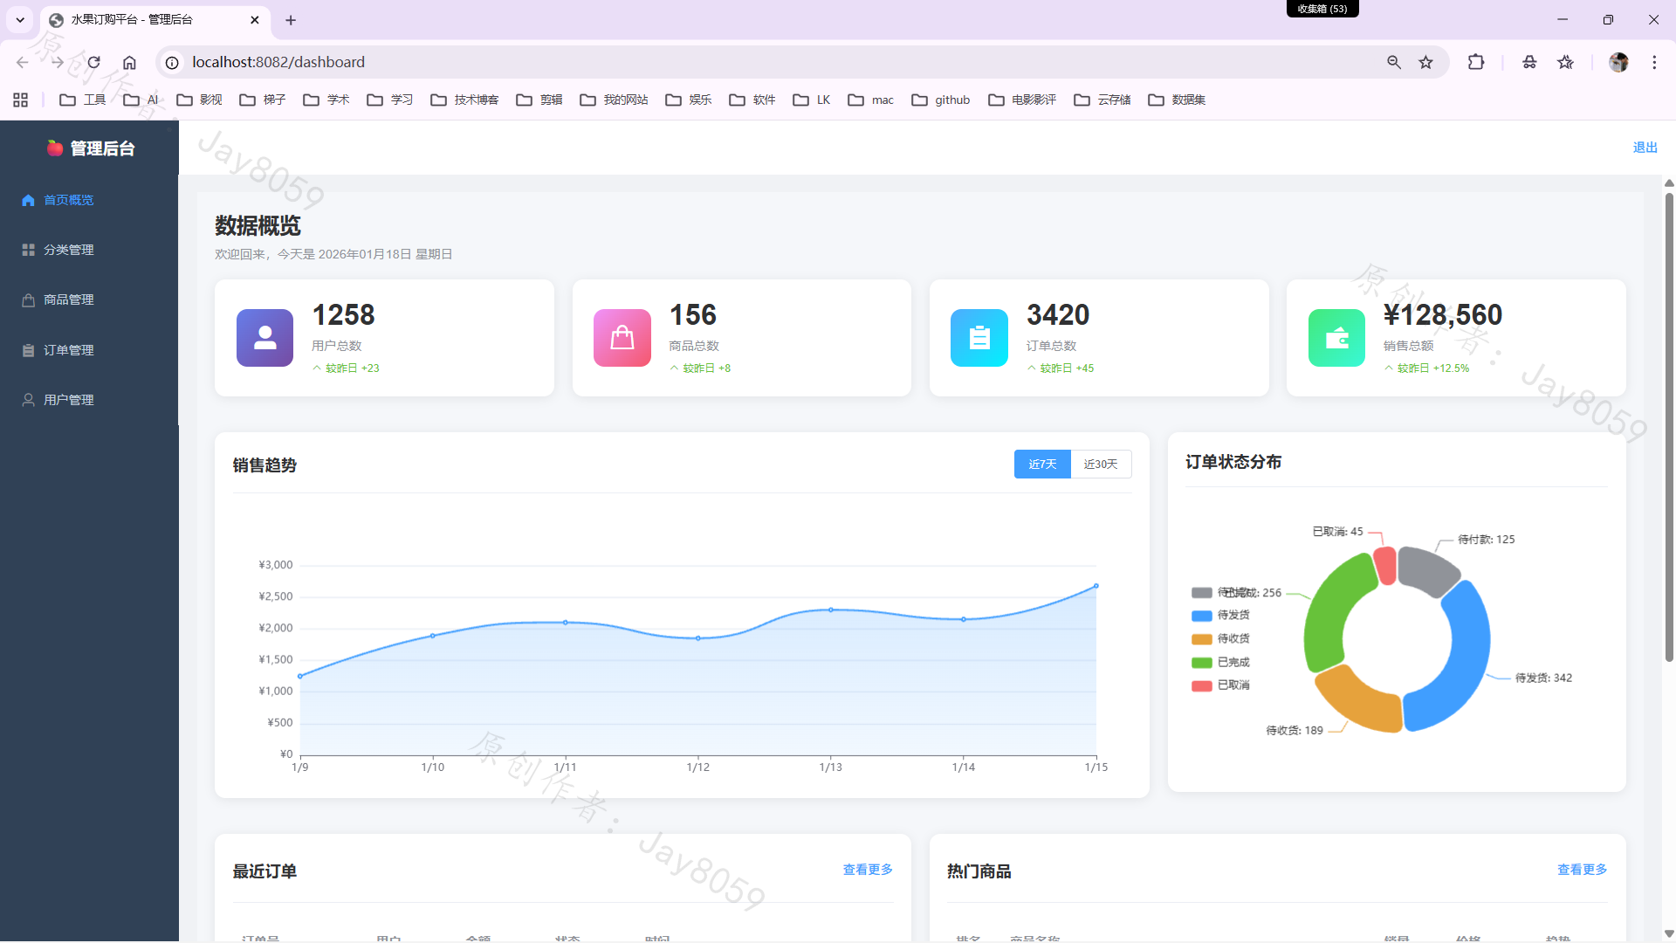Viewport: 1676px width, 943px height.
Task: Click the shopping bag icon beside 商品管理
Action: pos(28,299)
